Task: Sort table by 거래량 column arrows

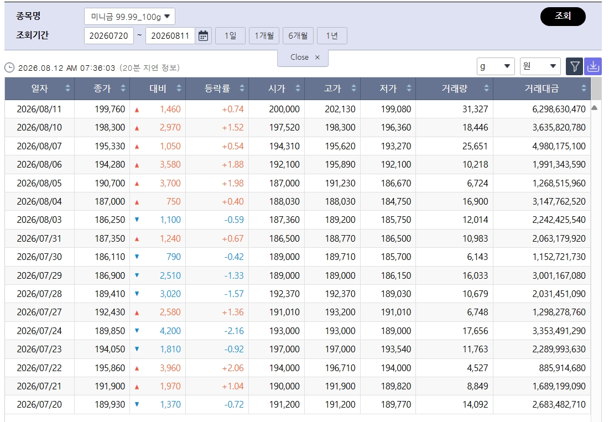Action: pos(486,88)
